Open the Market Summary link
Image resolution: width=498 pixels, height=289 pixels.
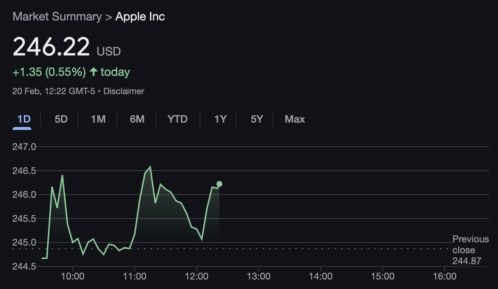coord(57,16)
